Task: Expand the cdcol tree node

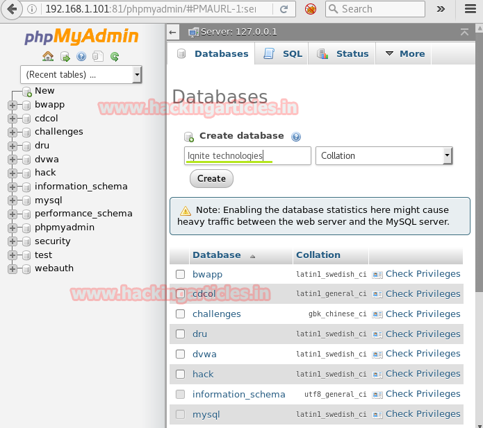Action: pos(13,119)
